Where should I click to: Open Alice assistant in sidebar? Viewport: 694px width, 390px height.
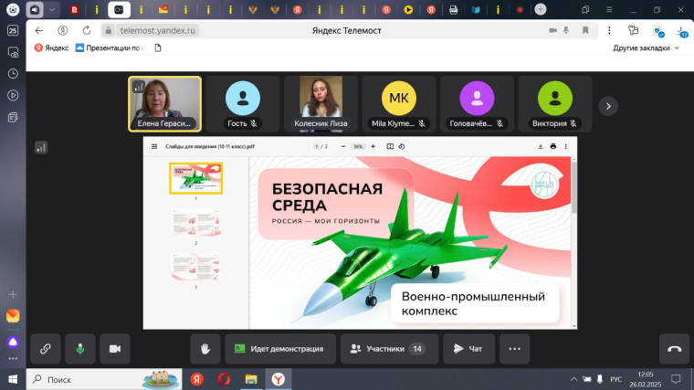[x=13, y=342]
